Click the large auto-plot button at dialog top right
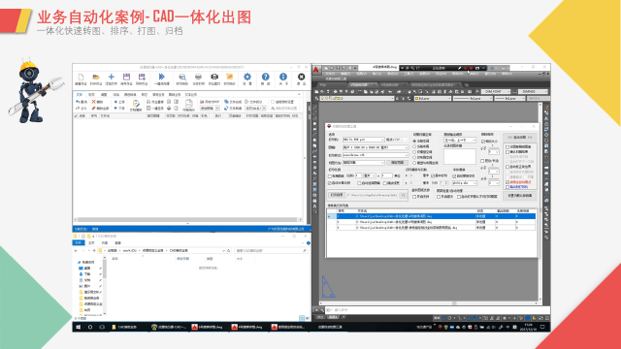 (520, 138)
